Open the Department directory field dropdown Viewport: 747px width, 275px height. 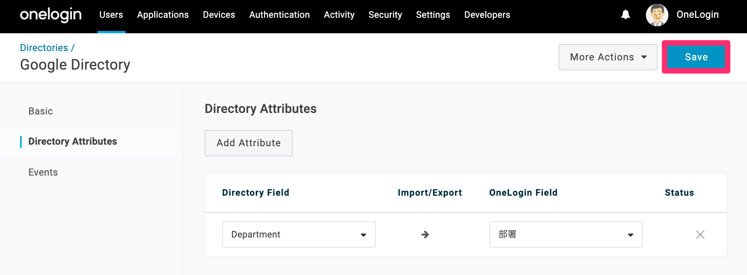pos(299,234)
